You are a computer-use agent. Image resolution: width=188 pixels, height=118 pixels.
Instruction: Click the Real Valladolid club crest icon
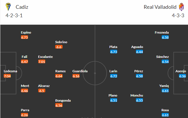click(181, 7)
